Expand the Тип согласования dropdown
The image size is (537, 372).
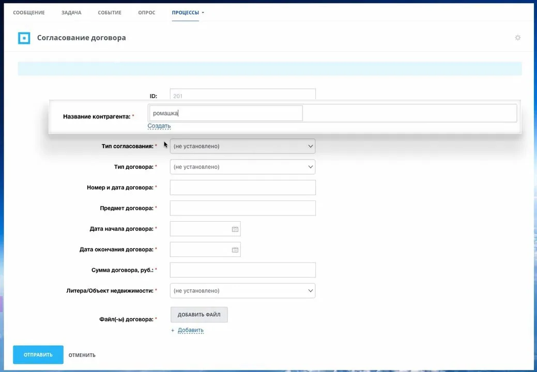click(242, 146)
